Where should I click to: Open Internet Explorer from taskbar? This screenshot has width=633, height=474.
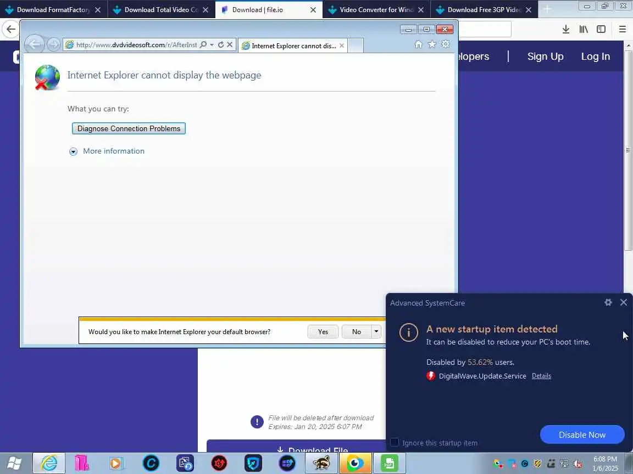[49, 463]
